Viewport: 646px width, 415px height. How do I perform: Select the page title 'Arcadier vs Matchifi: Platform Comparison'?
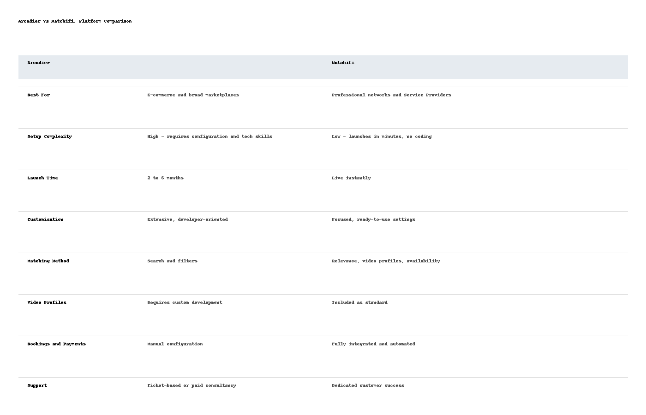75,21
